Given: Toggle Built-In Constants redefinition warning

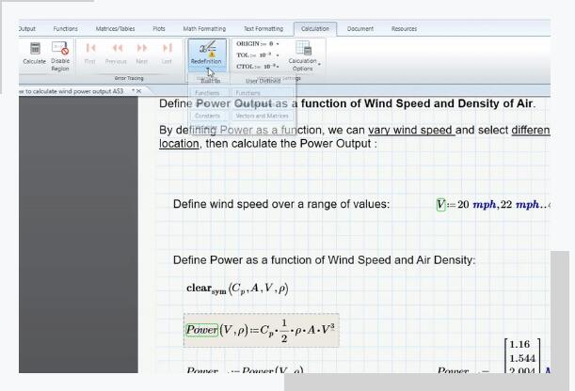Looking at the screenshot, I should [209, 116].
